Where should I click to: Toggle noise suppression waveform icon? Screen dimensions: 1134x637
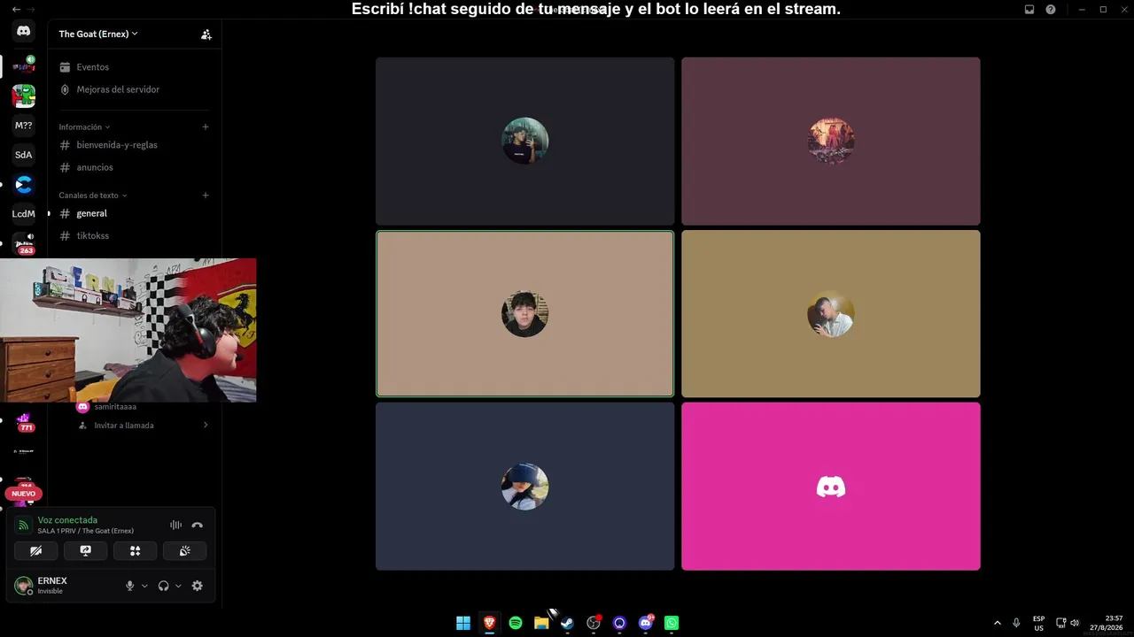coord(175,526)
